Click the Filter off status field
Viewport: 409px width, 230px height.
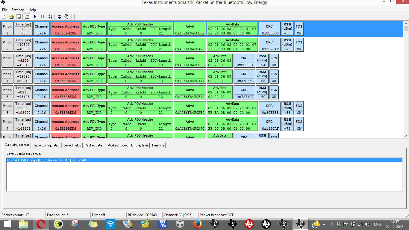108,215
